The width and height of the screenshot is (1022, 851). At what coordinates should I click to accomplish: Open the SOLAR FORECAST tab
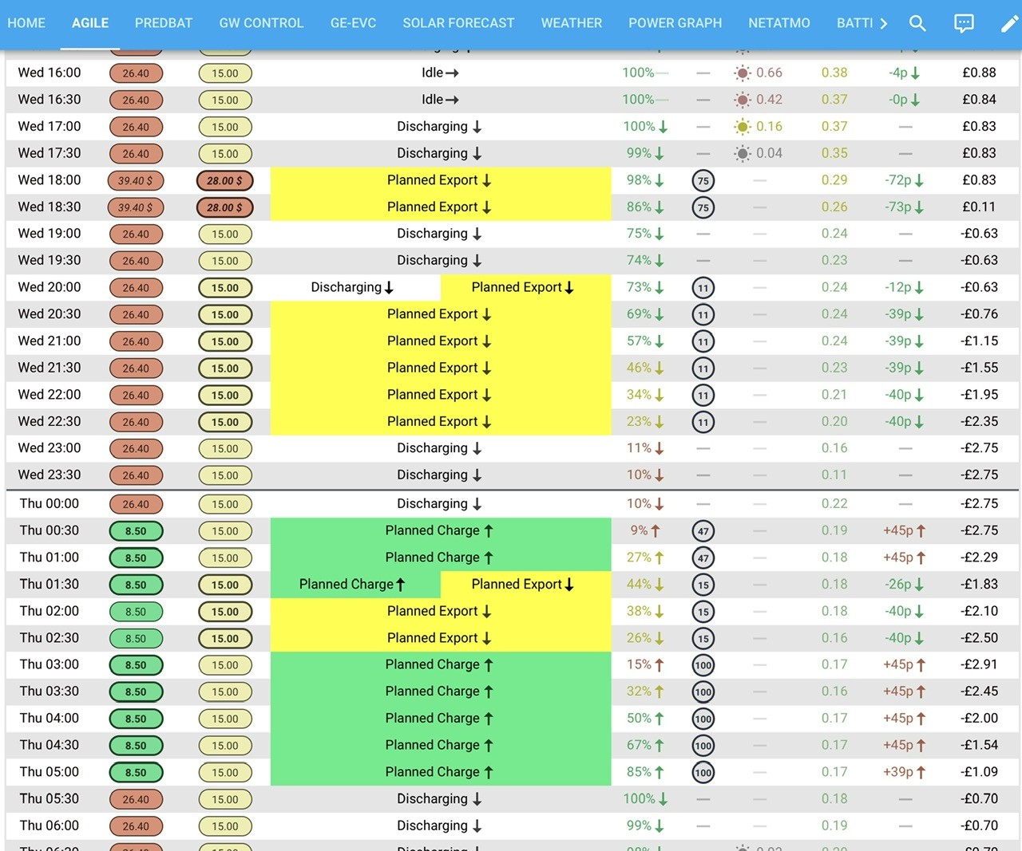(458, 23)
